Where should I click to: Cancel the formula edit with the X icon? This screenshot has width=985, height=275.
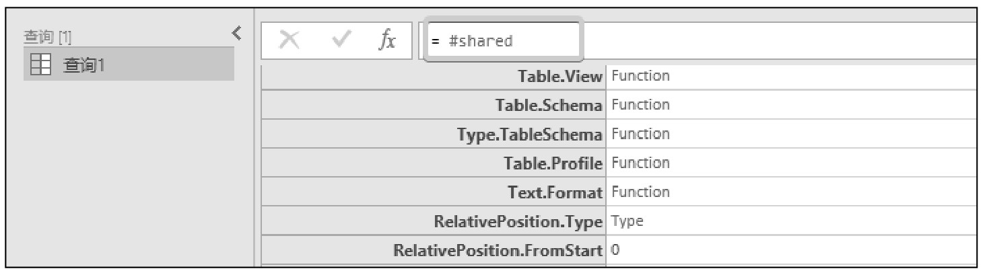pyautogui.click(x=290, y=42)
